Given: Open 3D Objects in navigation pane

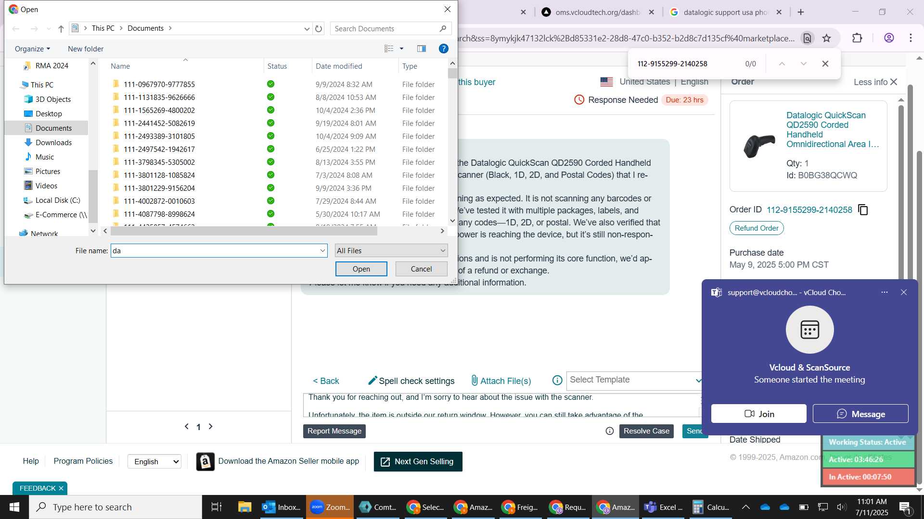Looking at the screenshot, I should 53,99.
